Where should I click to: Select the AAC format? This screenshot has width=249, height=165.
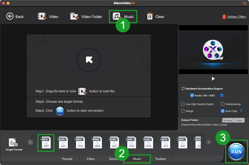[182, 143]
